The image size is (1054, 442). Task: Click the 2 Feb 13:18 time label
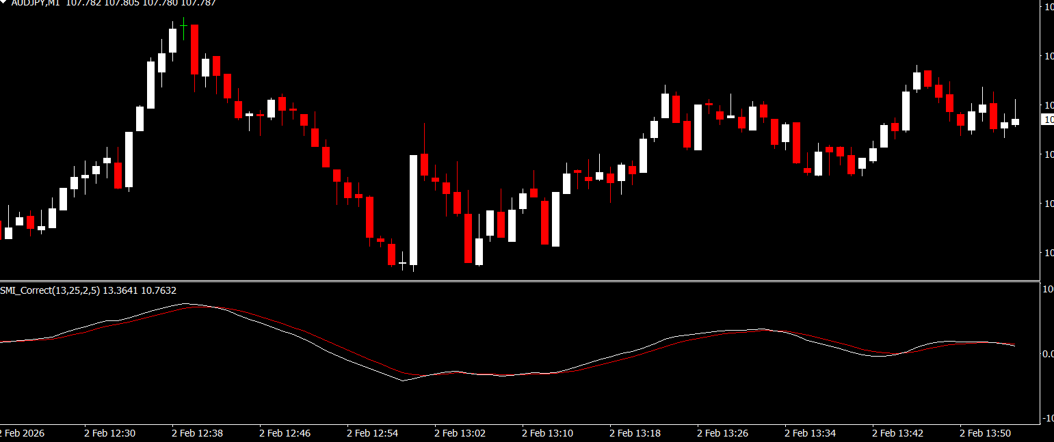635,433
